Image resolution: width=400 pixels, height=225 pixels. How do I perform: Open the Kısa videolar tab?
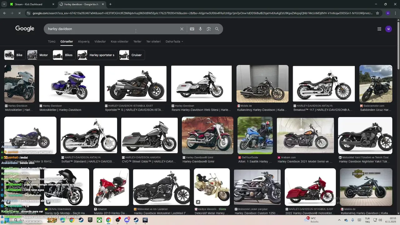119,42
